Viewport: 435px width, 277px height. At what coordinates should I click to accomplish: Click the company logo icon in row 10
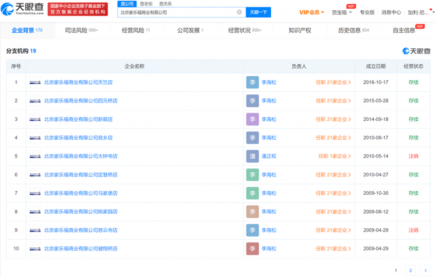[35, 248]
